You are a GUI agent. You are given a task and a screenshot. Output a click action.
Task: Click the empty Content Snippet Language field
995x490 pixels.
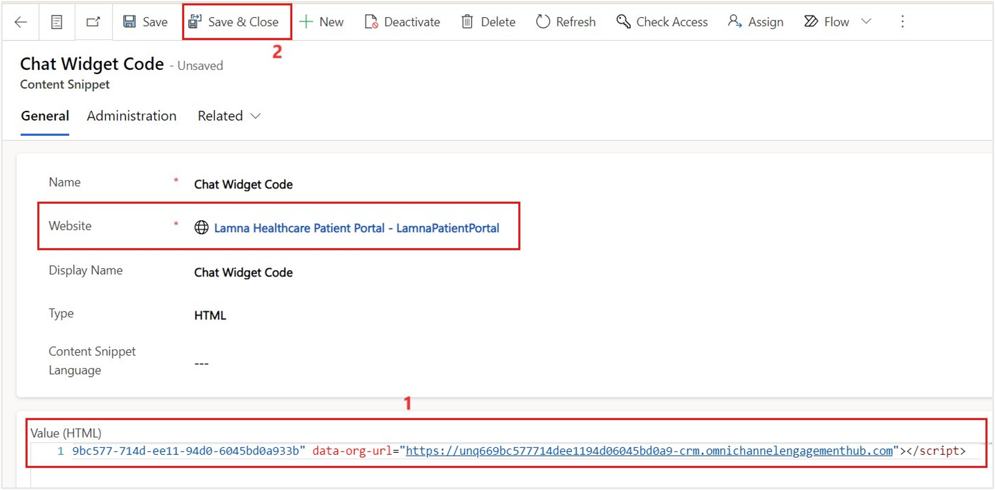click(201, 363)
